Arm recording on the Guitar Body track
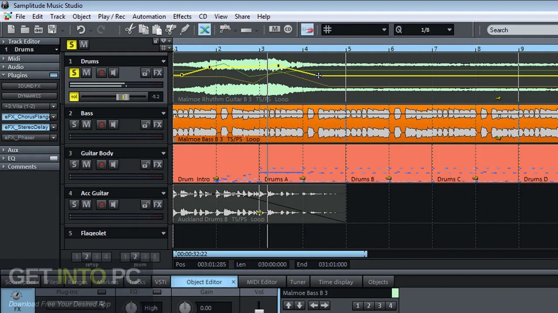 pyautogui.click(x=102, y=165)
